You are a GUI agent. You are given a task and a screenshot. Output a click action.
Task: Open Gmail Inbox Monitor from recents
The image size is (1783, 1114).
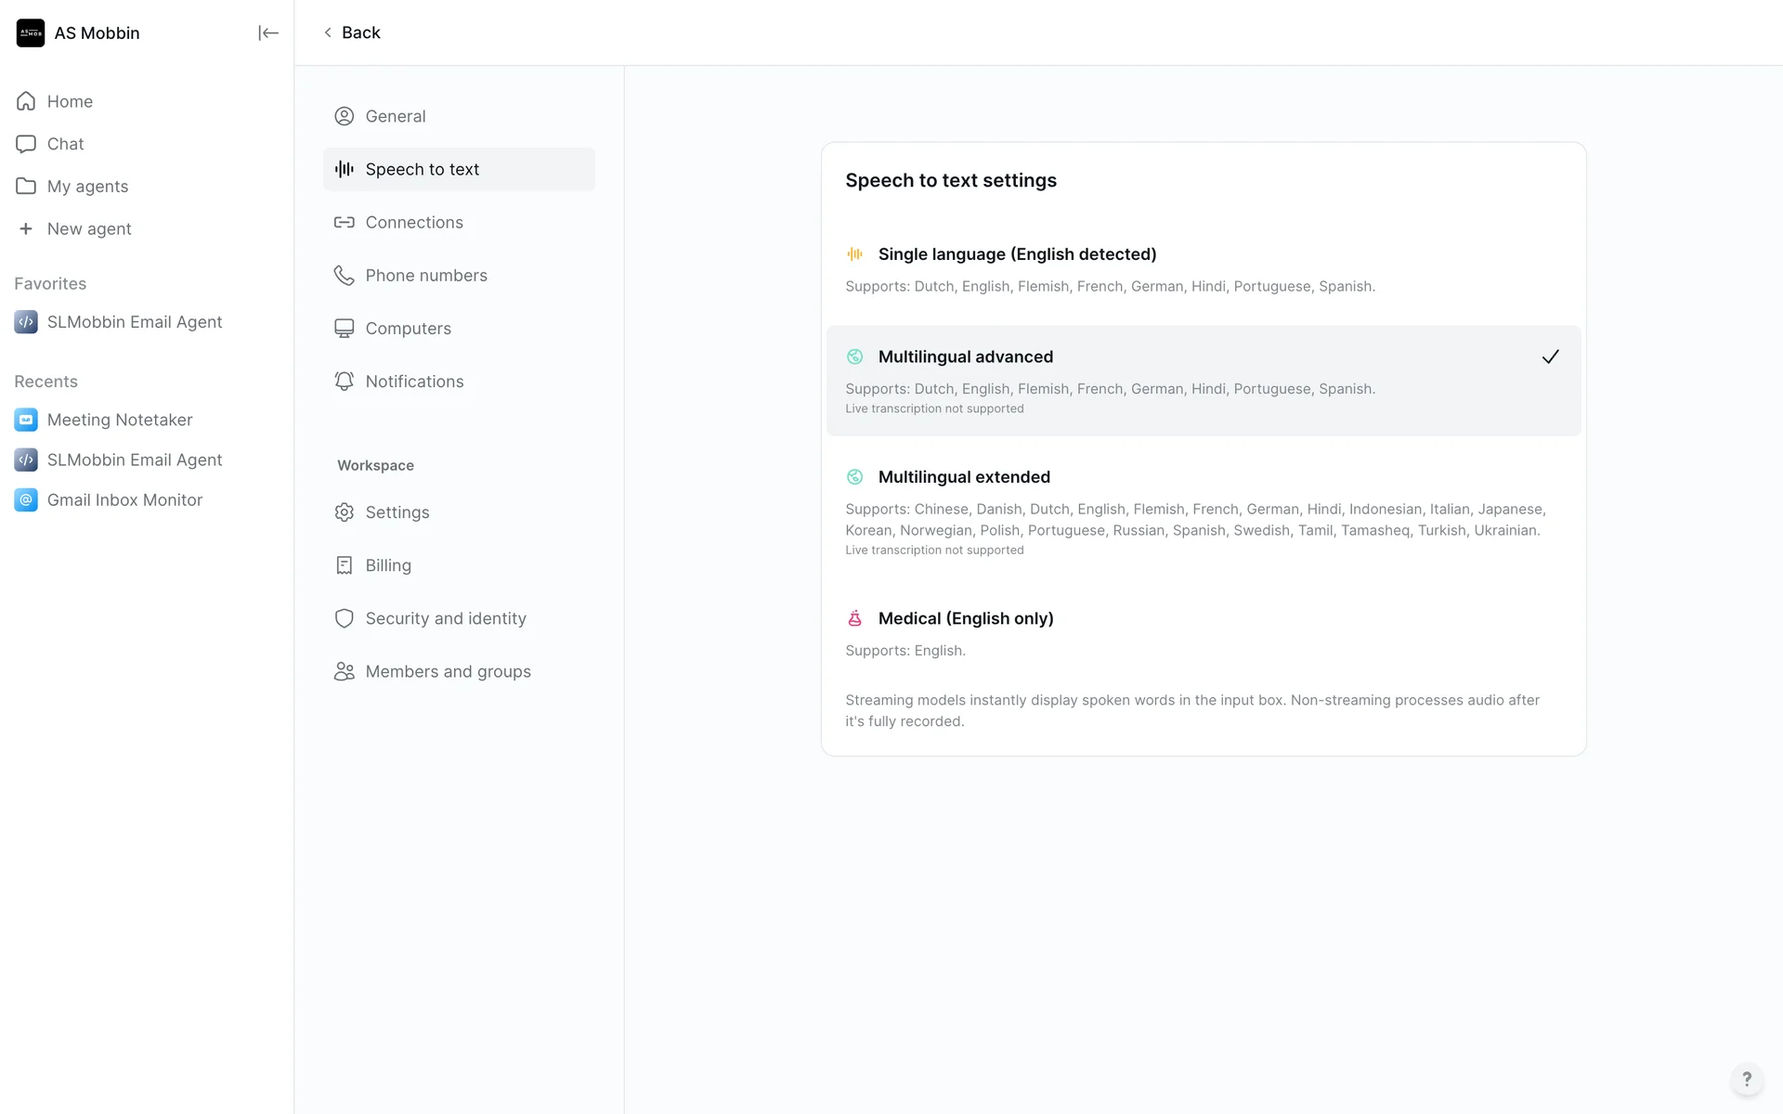(124, 499)
